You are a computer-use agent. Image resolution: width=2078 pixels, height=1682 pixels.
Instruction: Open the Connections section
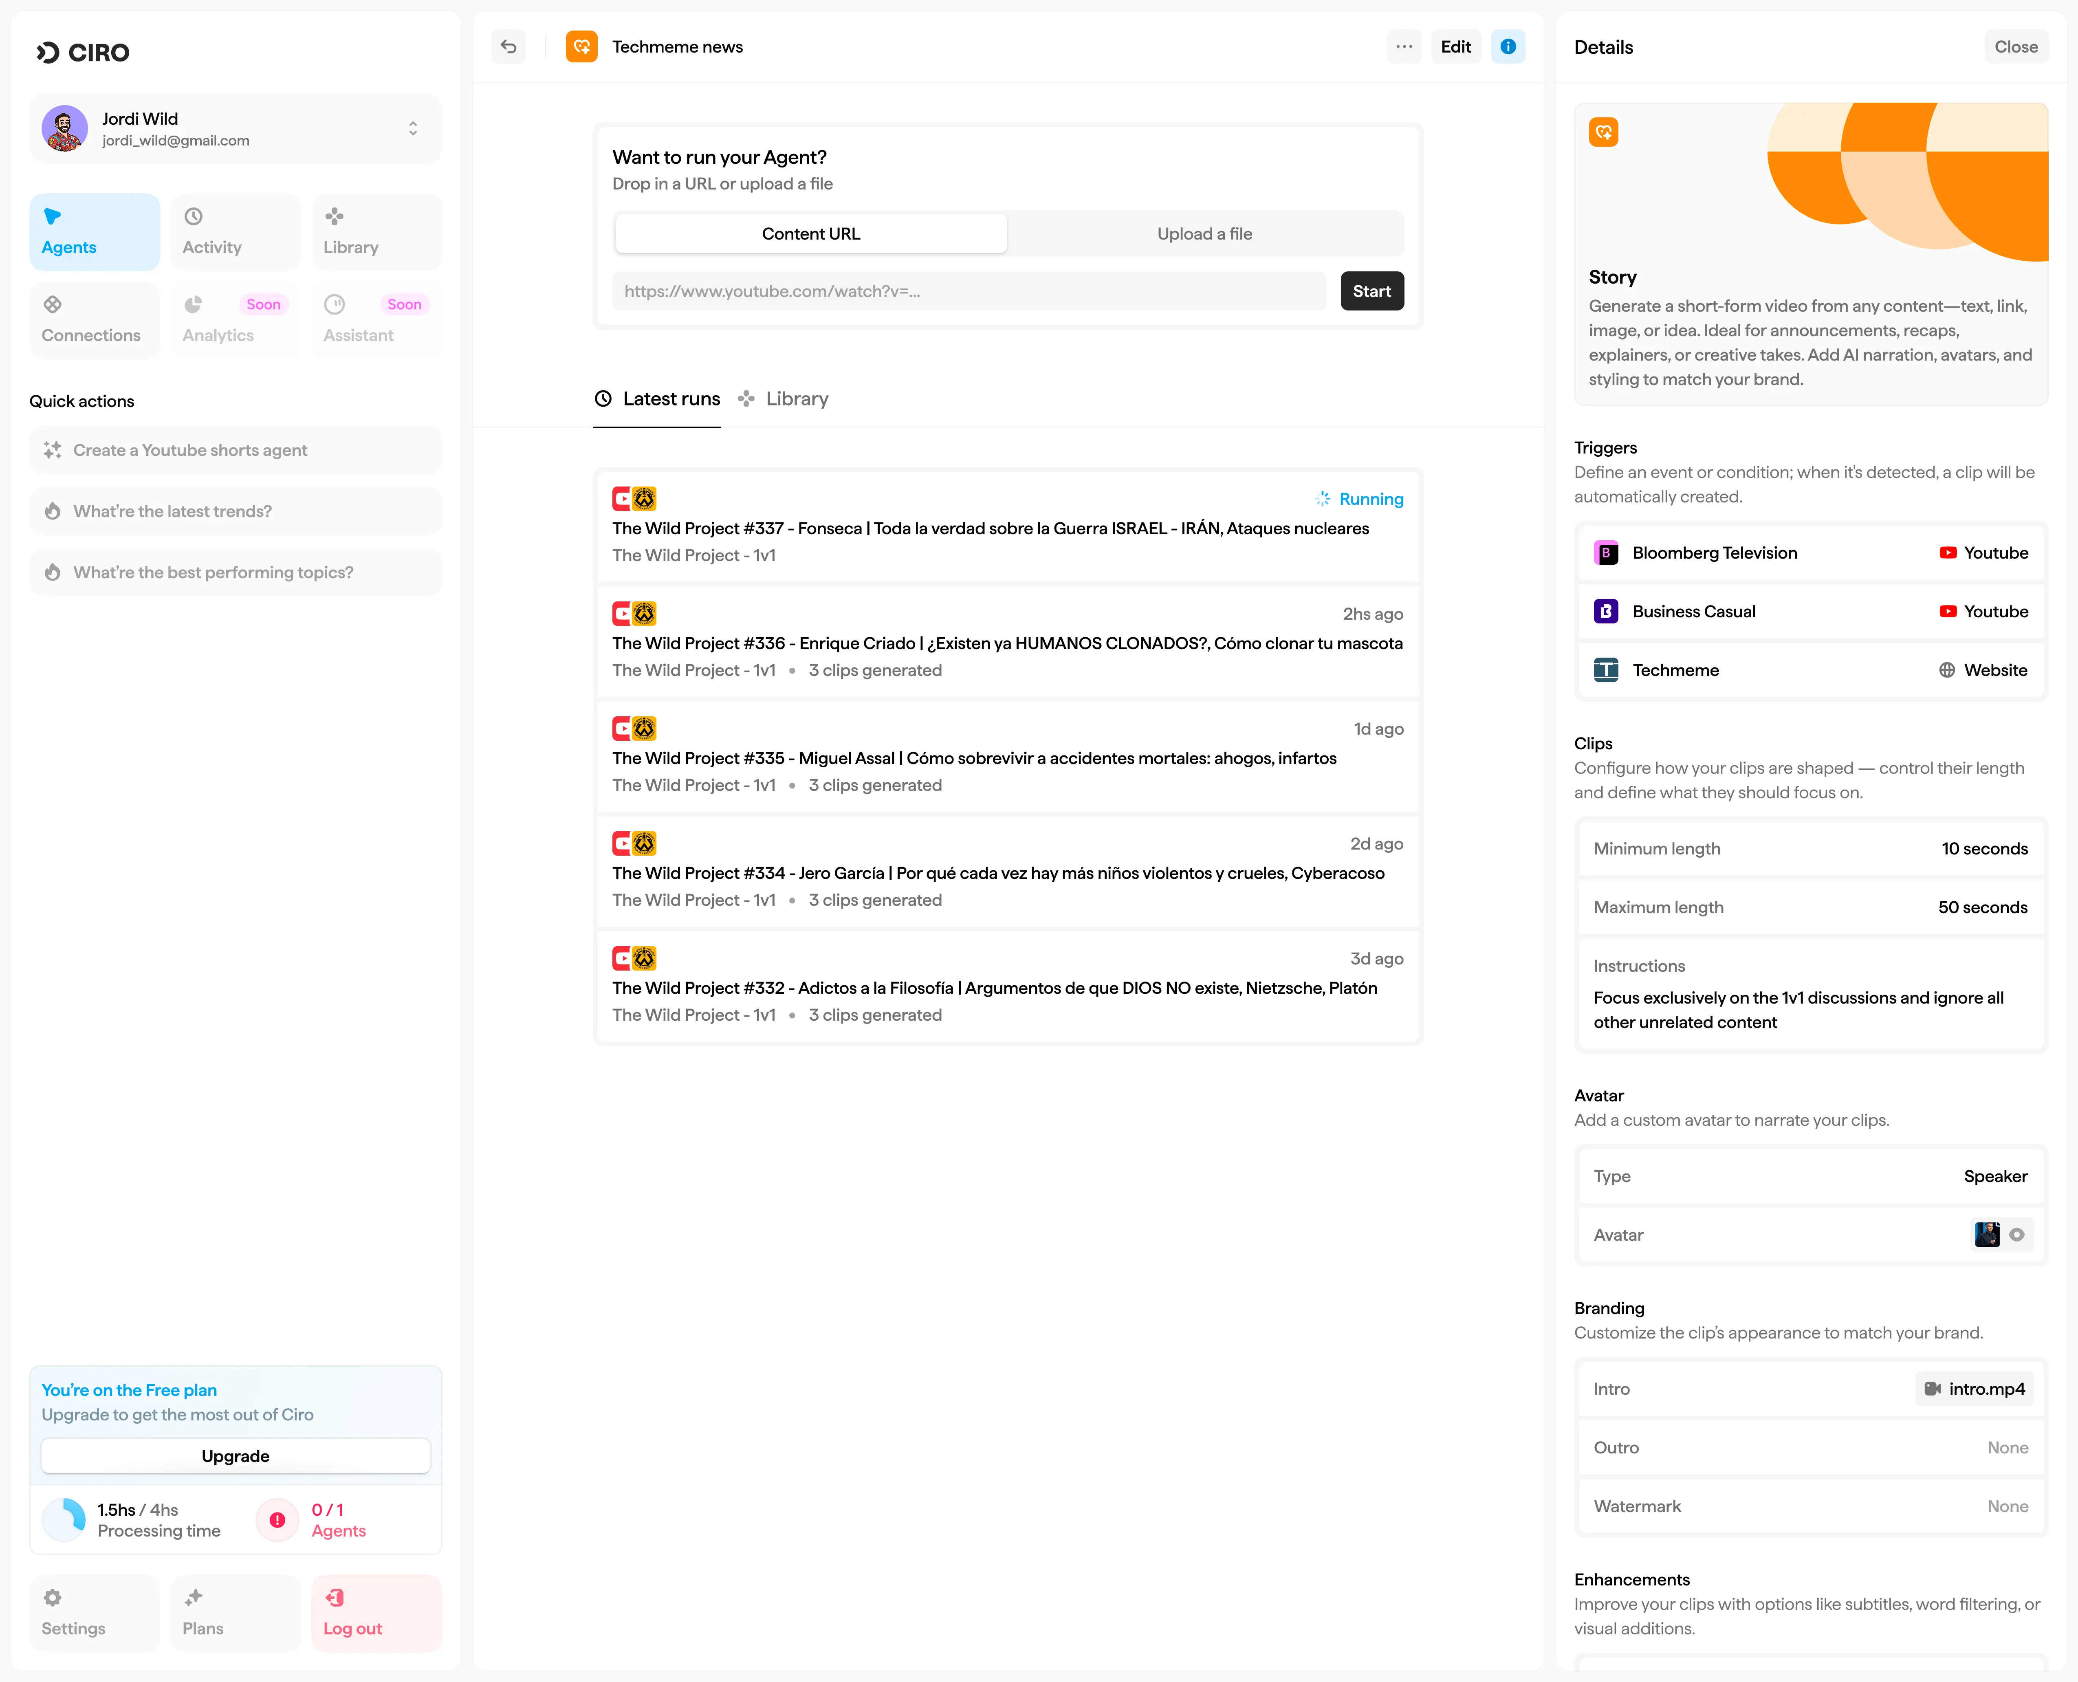94,320
